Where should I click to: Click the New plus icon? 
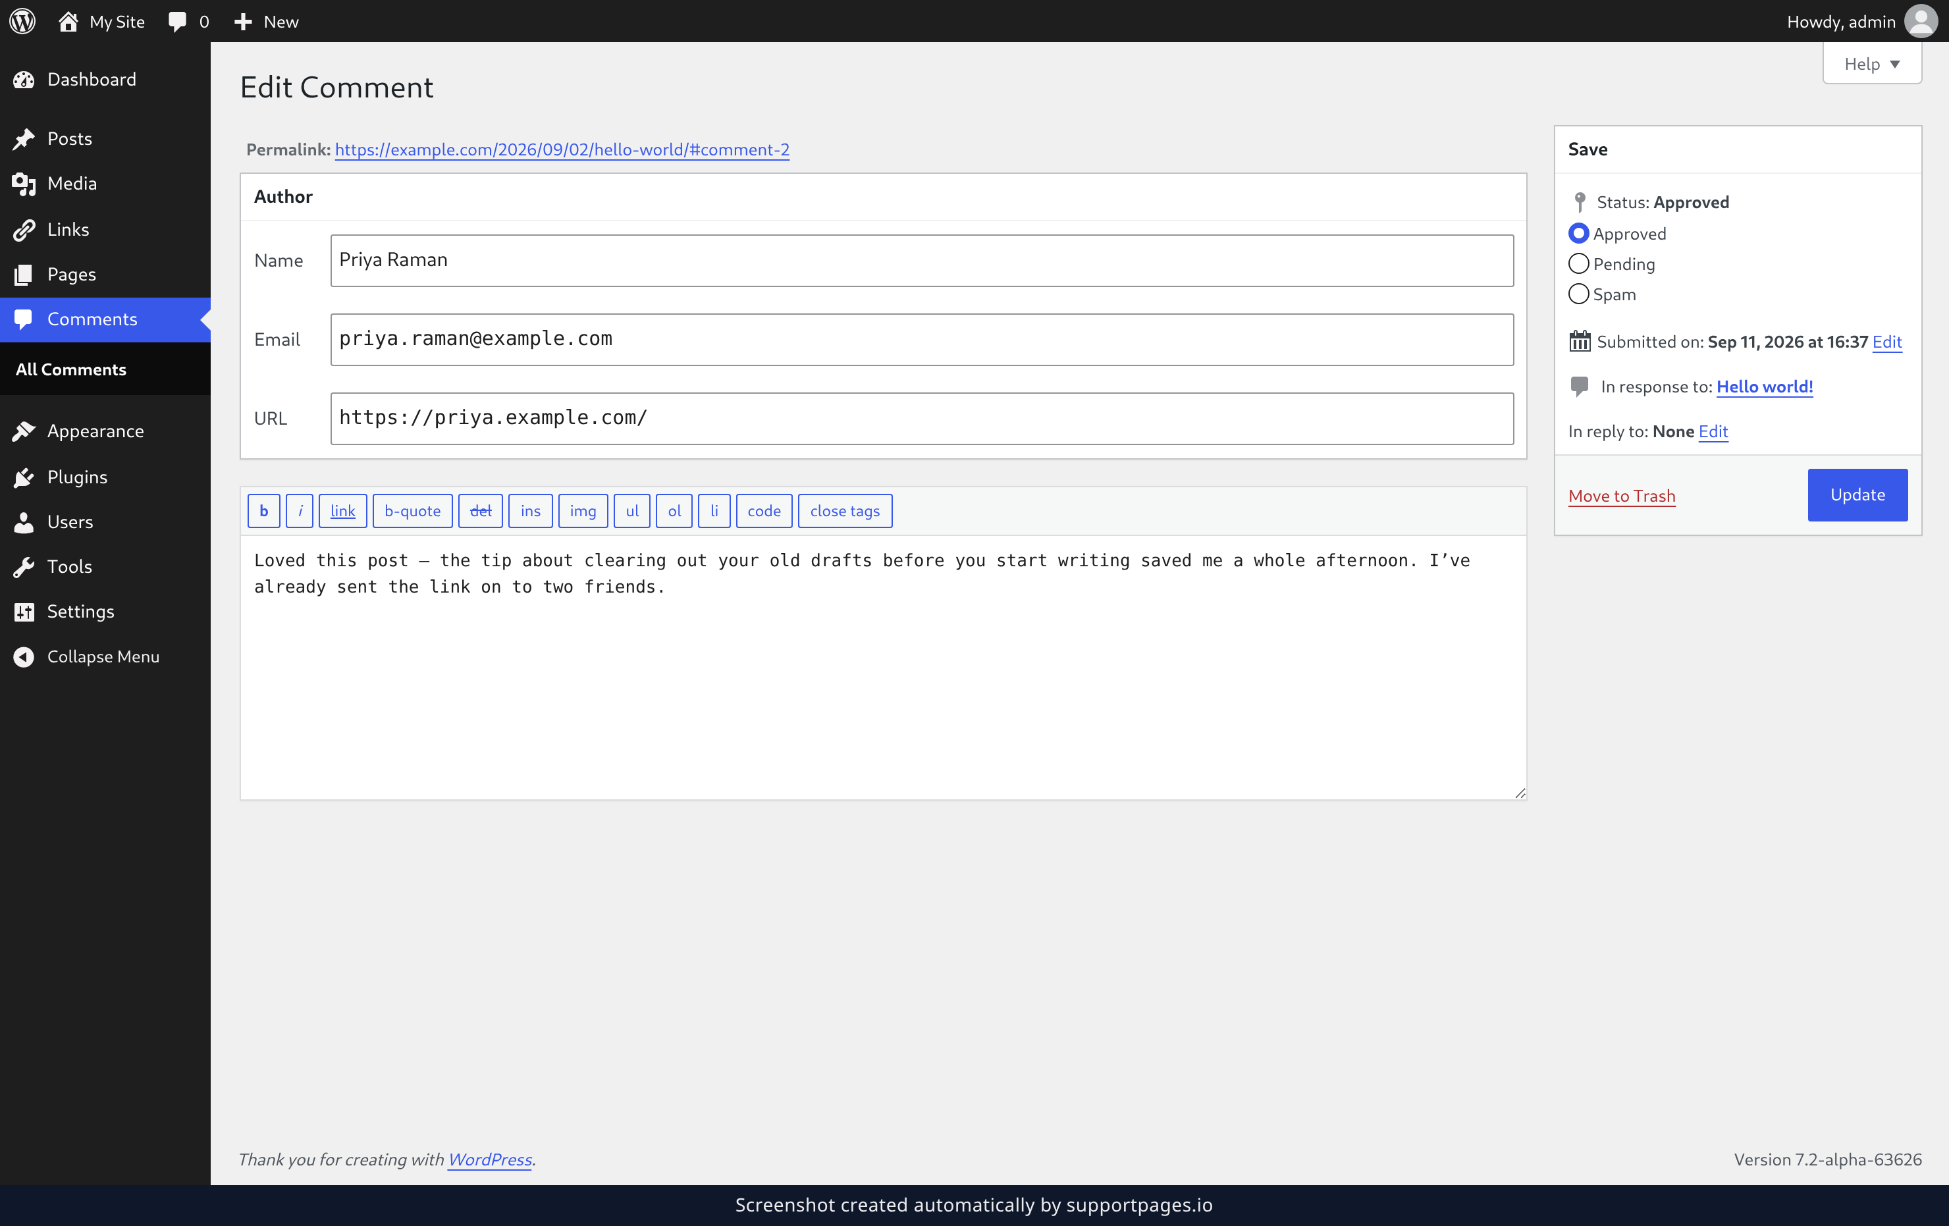tap(243, 22)
